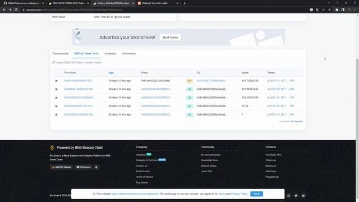View details eye icon for 19 days ago transaction
The width and height of the screenshot is (359, 202).
[56, 81]
